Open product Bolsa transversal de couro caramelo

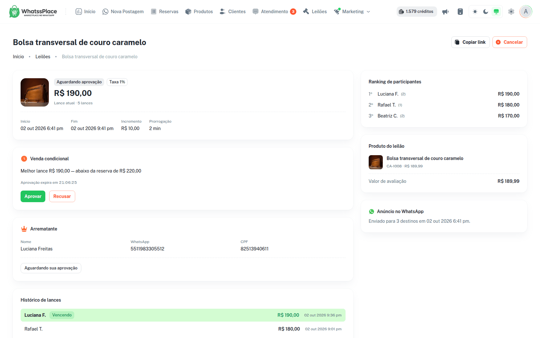[425, 158]
